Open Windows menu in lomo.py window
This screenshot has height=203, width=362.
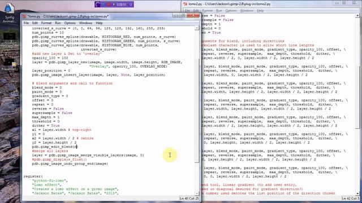click(x=85, y=23)
